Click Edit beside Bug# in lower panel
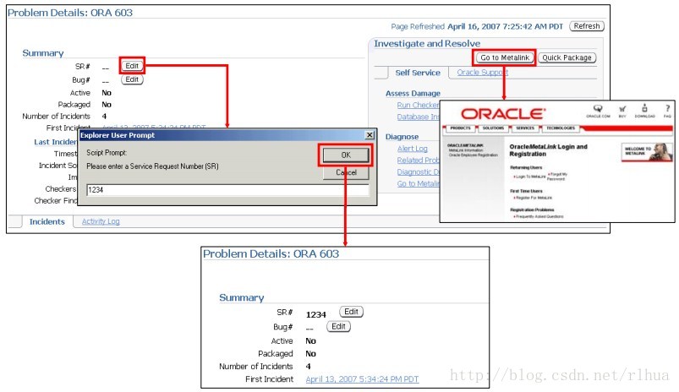 tap(338, 326)
